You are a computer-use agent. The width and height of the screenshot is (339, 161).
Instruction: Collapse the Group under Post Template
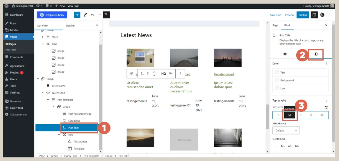(53, 107)
